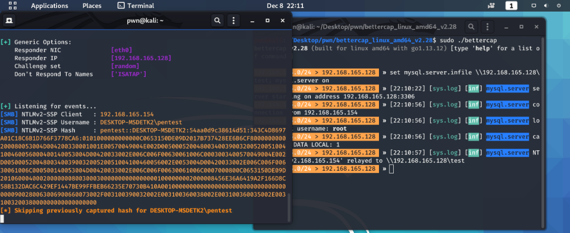The height and width of the screenshot is (233, 570).
Task: Click '[192.168.165.128]' Responder IP value
Action: [141, 58]
